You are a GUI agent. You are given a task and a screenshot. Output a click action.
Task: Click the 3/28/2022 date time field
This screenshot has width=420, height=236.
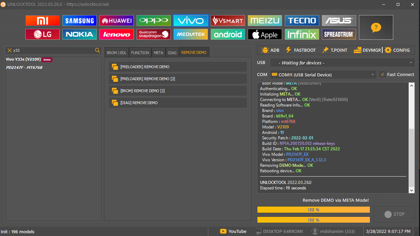(388, 231)
